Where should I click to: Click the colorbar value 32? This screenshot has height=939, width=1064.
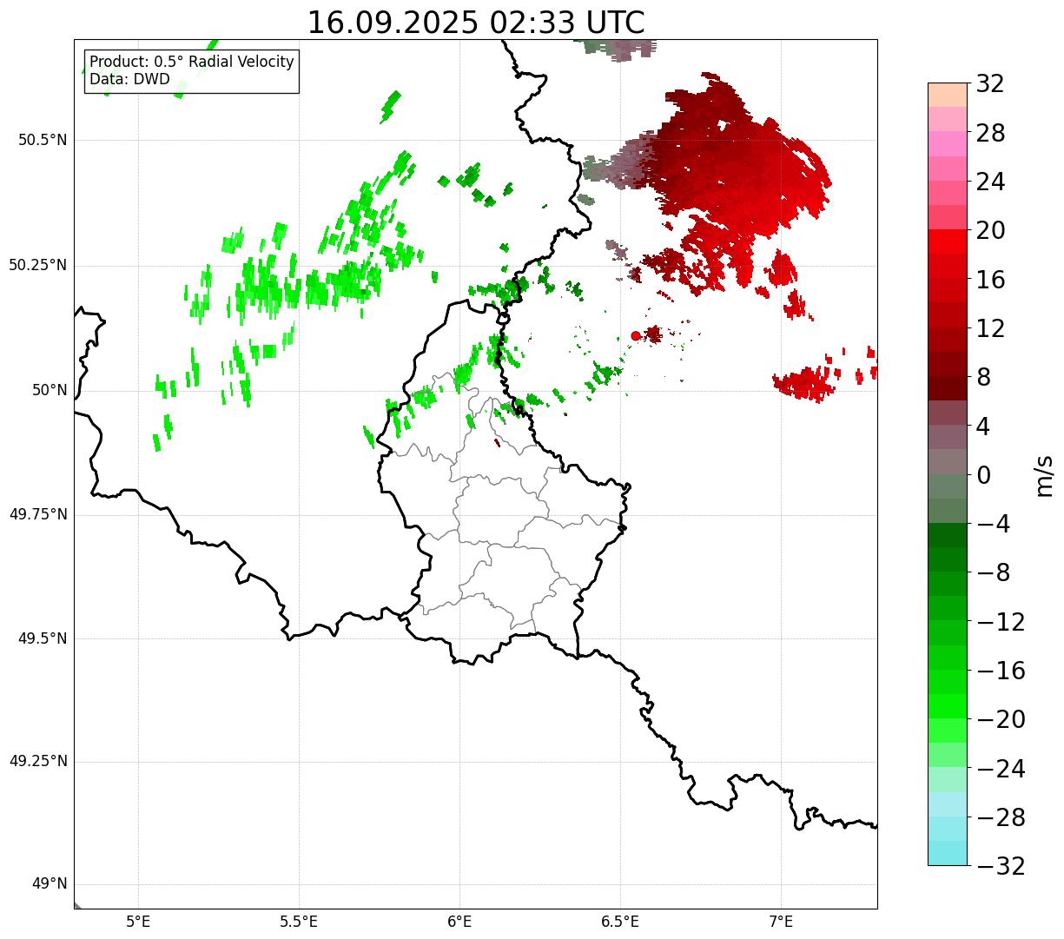(x=990, y=84)
